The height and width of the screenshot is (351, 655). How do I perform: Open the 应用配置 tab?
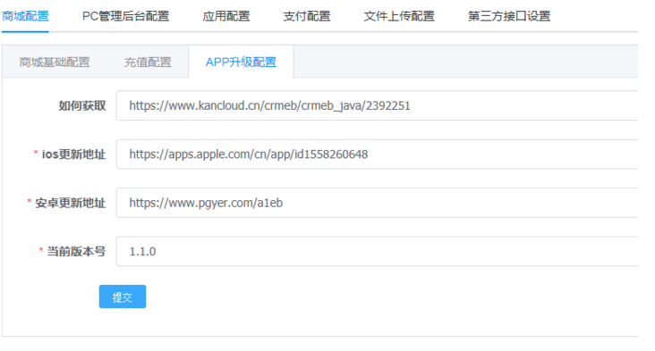226,16
